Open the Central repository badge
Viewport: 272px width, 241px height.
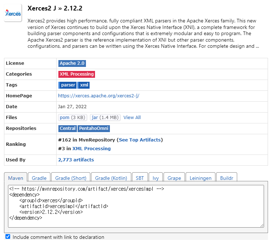point(67,128)
